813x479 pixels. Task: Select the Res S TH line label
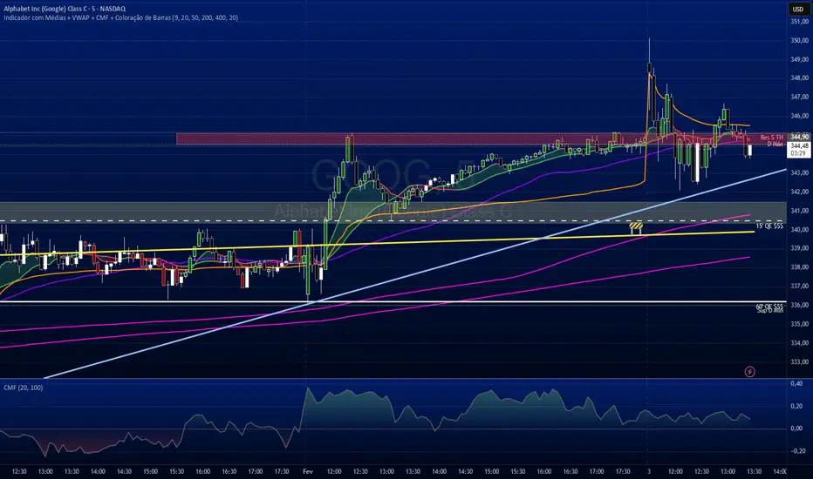(x=771, y=138)
